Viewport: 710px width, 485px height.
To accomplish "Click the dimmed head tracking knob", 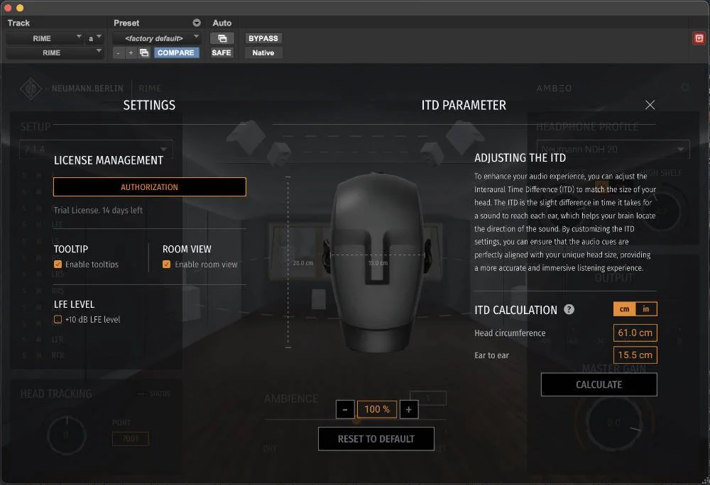I will 67,435.
